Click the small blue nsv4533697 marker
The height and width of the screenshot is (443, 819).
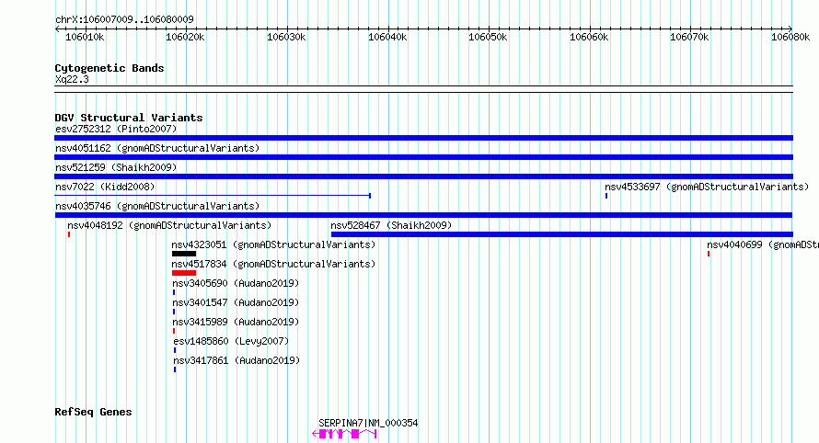606,196
